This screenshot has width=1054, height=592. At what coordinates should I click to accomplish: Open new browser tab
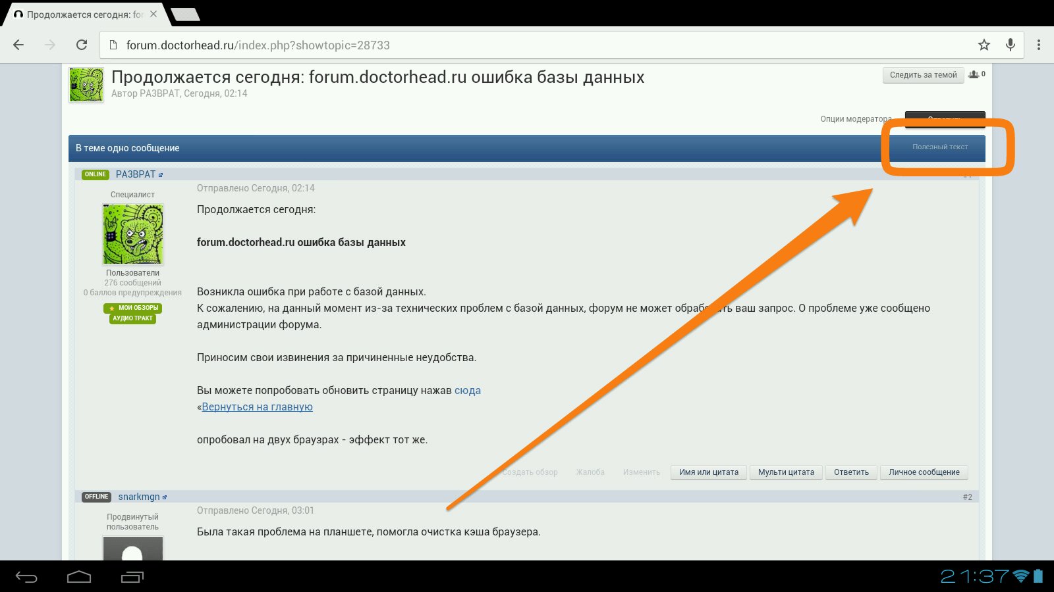[185, 14]
